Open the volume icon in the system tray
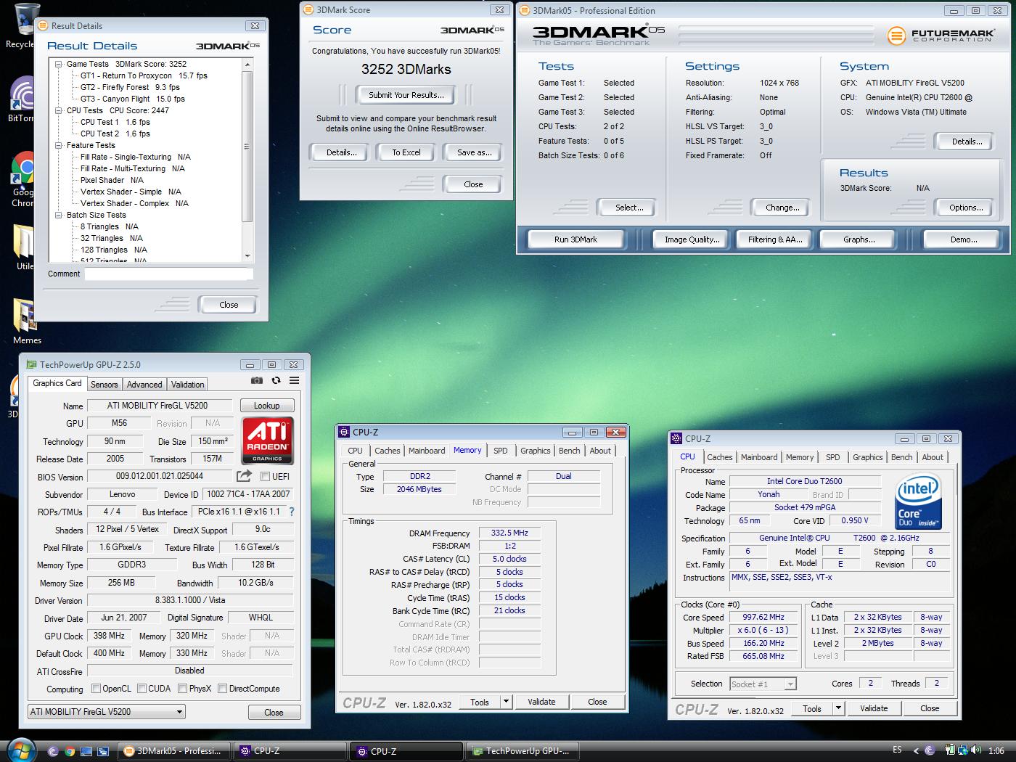This screenshot has width=1016, height=762. 976,750
